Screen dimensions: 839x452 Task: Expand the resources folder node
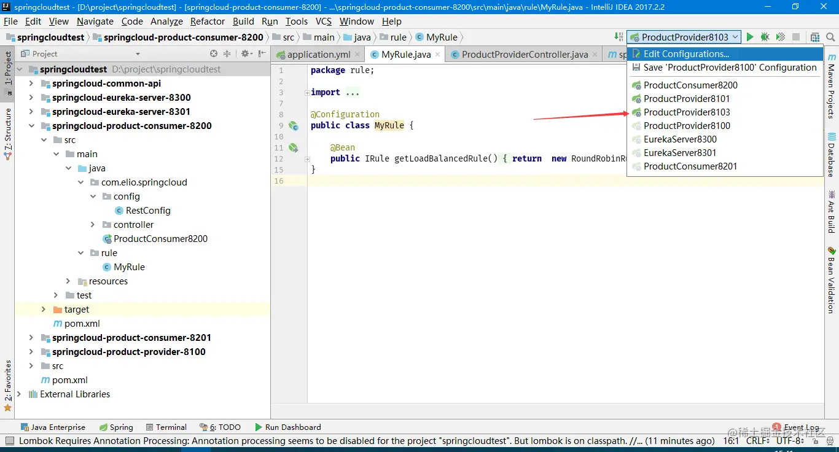(68, 281)
